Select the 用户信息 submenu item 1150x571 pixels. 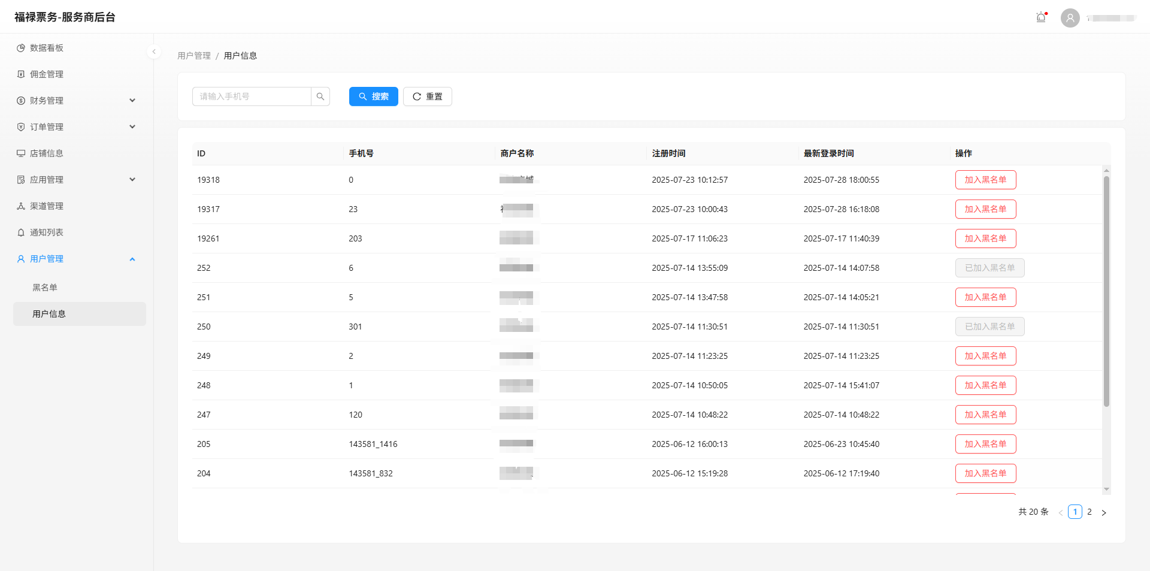49,314
